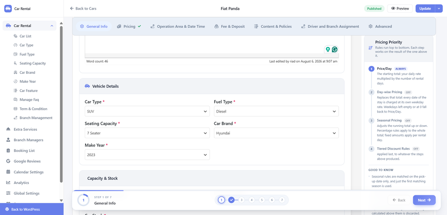The image size is (447, 215).
Task: Go to step 1 in the progress stepper
Action: [x=221, y=200]
